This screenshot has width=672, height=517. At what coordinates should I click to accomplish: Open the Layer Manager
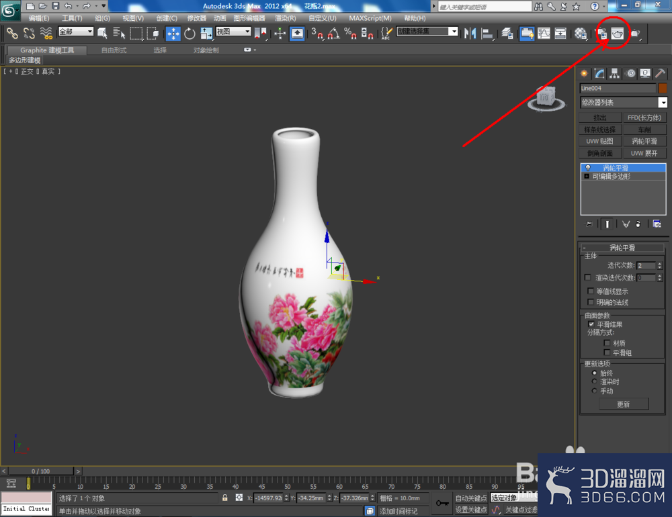point(507,34)
